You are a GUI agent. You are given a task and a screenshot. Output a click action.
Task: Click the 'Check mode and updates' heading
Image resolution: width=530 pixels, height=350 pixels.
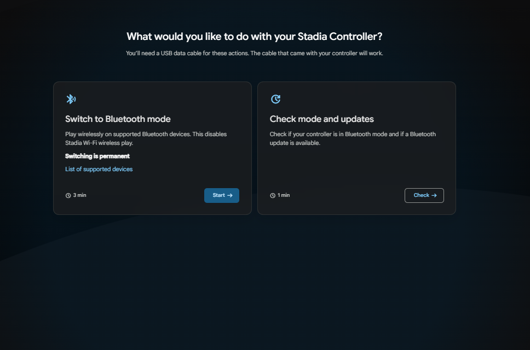point(321,119)
